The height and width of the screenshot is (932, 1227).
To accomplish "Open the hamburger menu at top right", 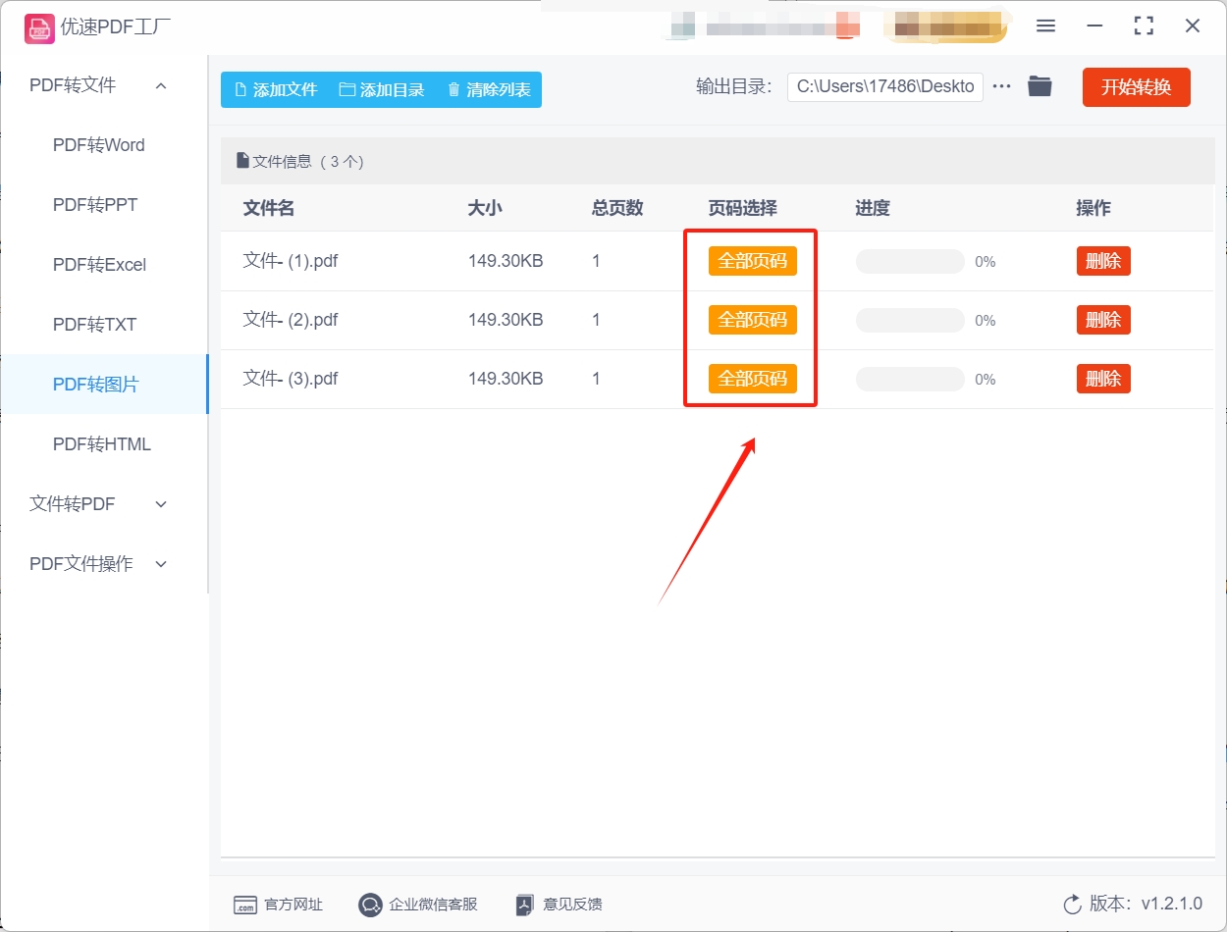I will point(1045,26).
